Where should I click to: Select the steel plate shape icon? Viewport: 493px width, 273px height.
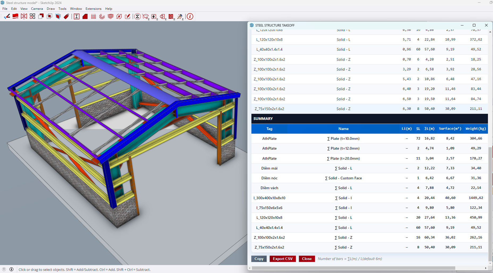pos(85,16)
